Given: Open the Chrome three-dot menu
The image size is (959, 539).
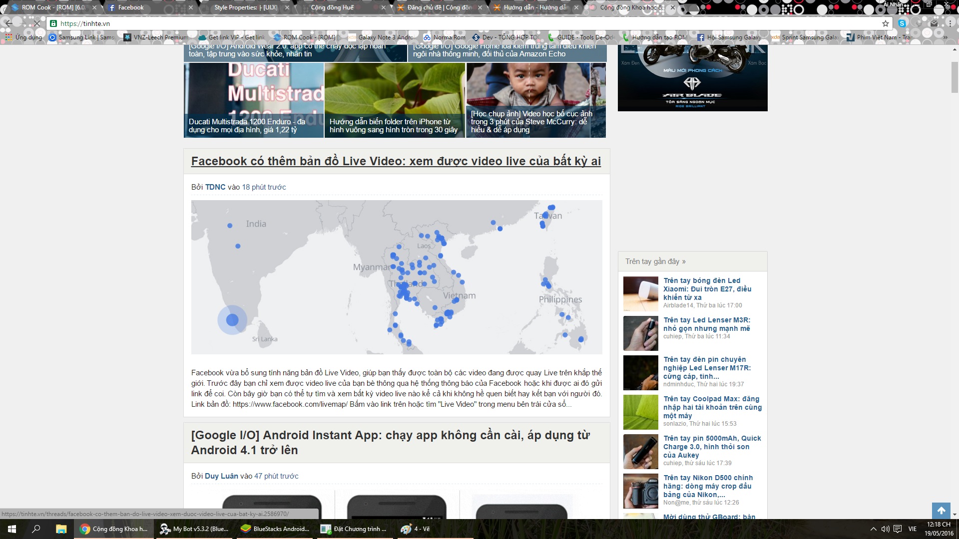Looking at the screenshot, I should coord(950,23).
